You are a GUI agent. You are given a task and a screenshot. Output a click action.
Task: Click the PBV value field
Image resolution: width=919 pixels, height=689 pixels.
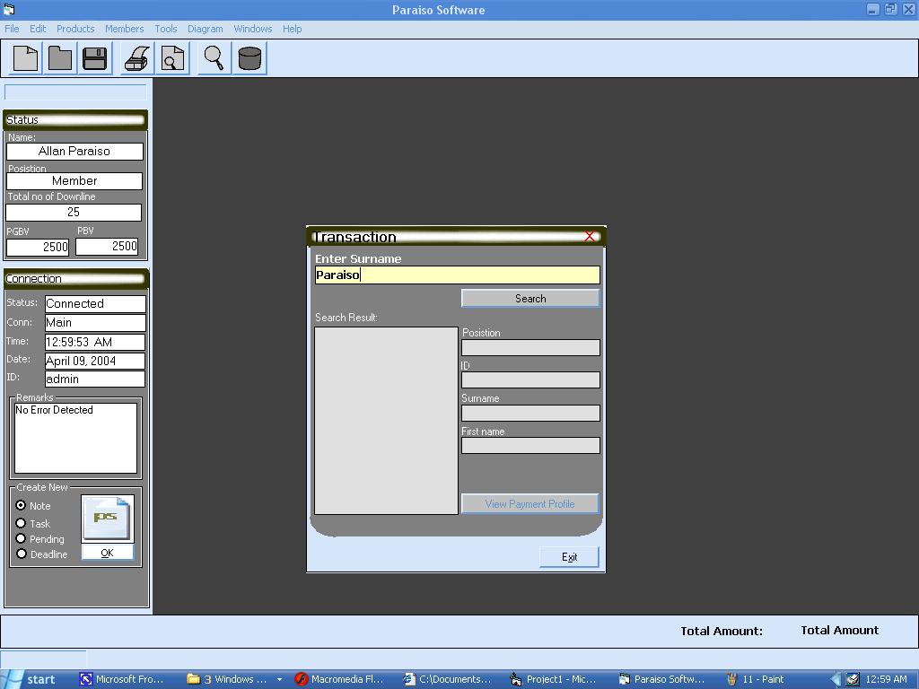tap(107, 246)
